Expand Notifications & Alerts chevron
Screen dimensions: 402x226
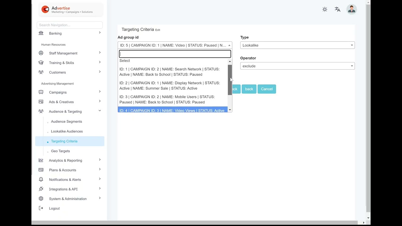click(x=100, y=179)
